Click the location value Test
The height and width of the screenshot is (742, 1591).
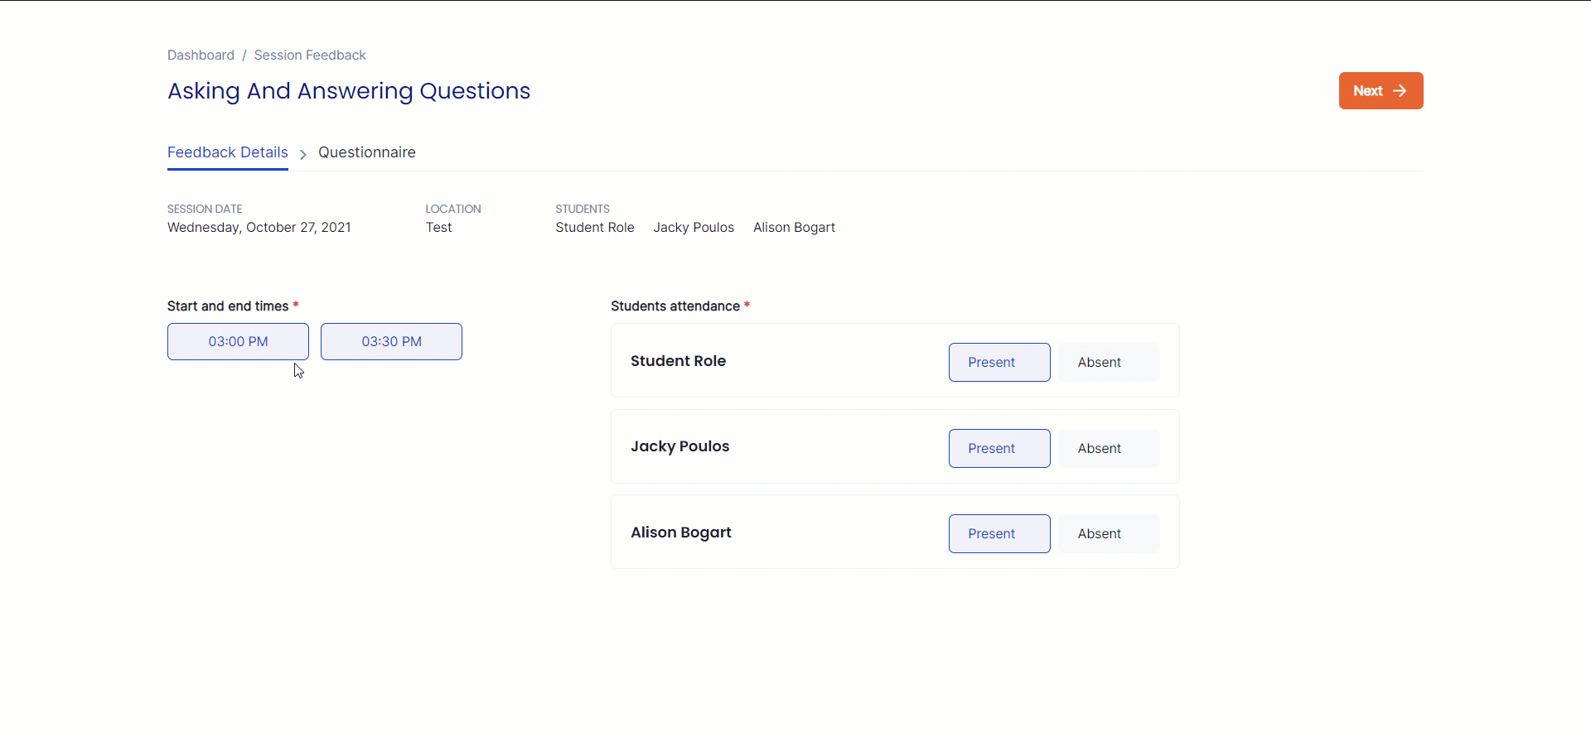(438, 227)
